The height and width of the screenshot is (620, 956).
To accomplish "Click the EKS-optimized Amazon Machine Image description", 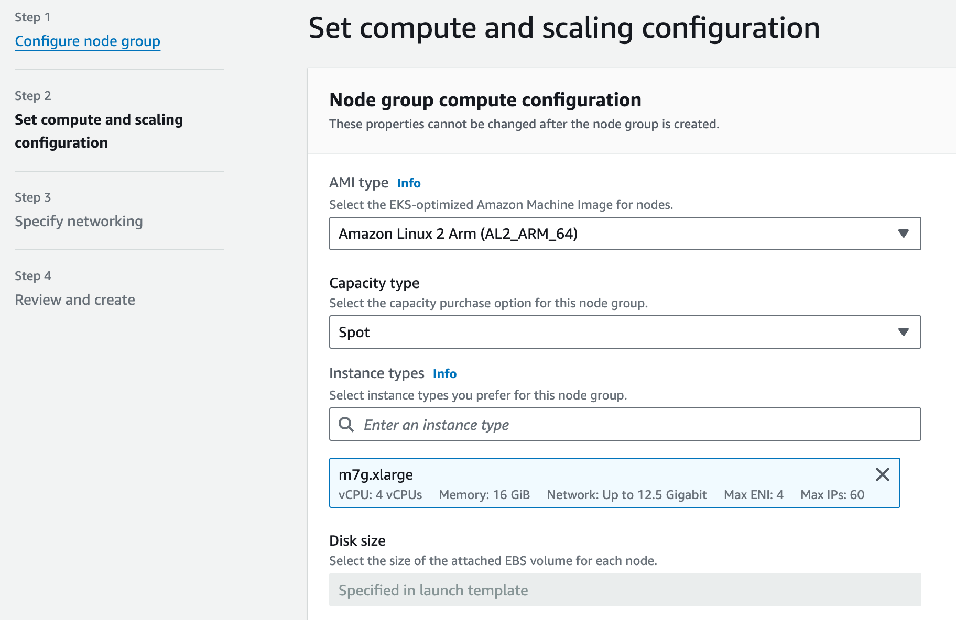I will click(501, 205).
